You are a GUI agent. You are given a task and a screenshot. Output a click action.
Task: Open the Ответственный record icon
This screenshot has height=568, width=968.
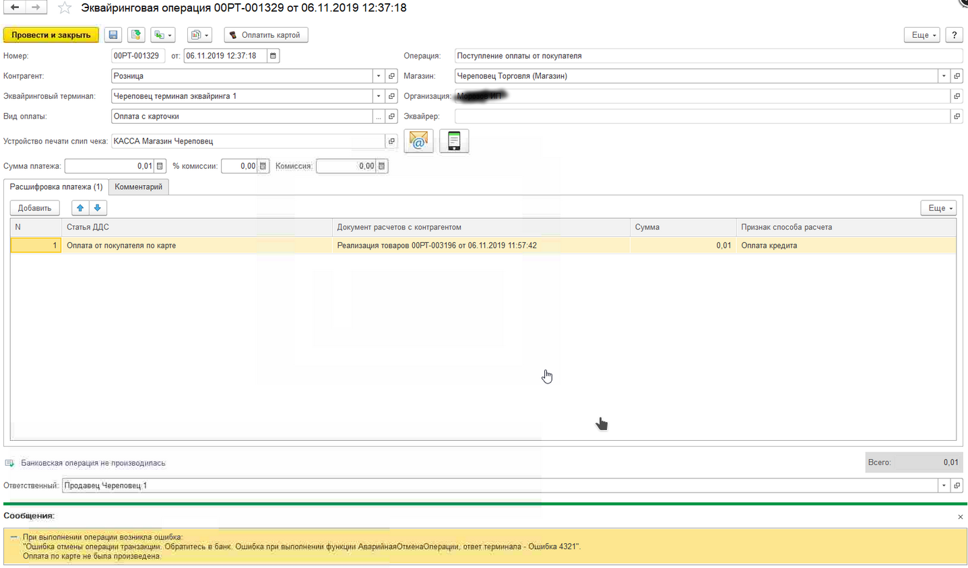pyautogui.click(x=957, y=485)
